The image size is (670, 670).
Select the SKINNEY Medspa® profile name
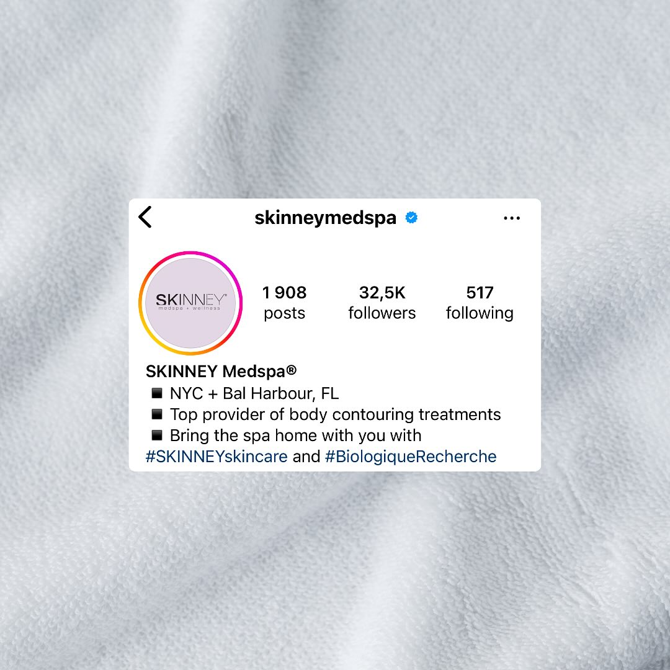coord(221,372)
